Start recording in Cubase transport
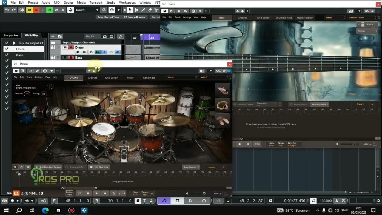Viewport: 382px width, 215px height. pos(204,201)
